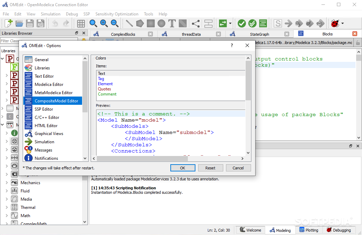Switch to Welcome perspective

pyautogui.click(x=250, y=230)
